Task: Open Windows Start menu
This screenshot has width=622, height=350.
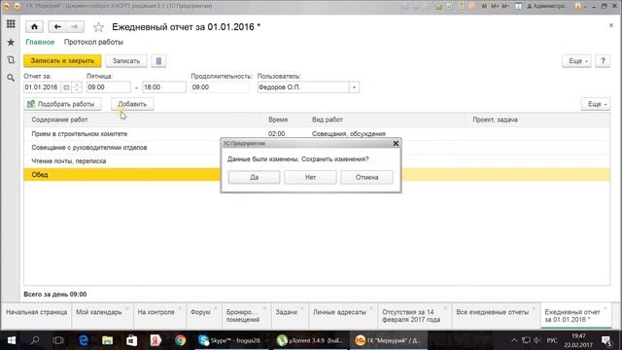Action: click(11, 340)
